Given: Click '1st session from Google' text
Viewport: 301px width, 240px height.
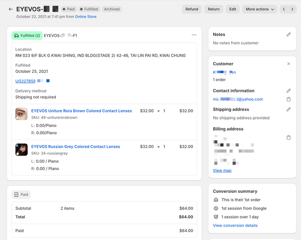Looking at the screenshot, I should coord(244,208).
